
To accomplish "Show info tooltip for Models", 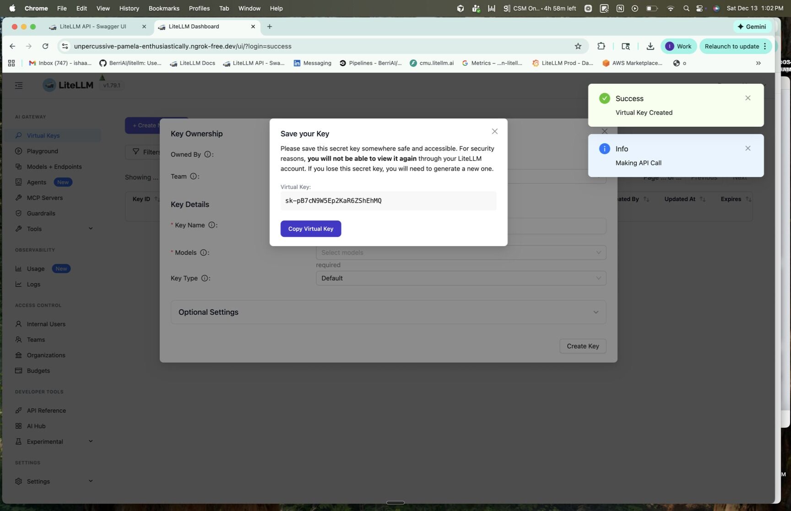I will [x=203, y=253].
